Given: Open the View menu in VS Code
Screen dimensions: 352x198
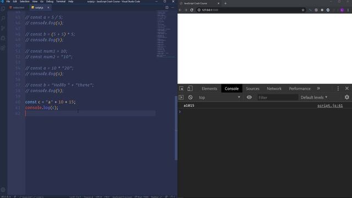Looking at the screenshot, I should [35, 2].
